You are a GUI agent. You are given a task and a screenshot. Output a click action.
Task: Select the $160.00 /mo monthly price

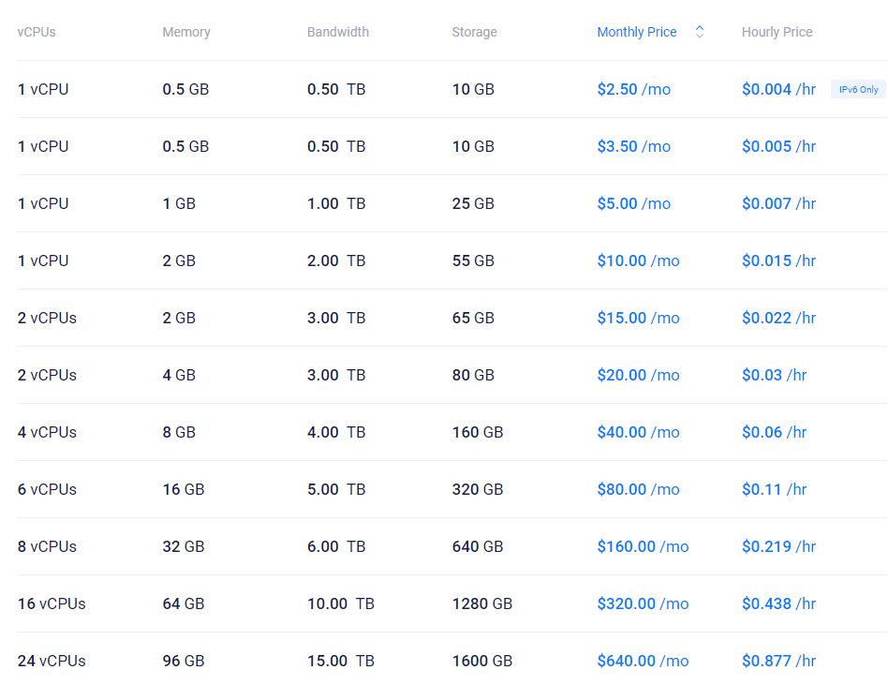coord(643,547)
